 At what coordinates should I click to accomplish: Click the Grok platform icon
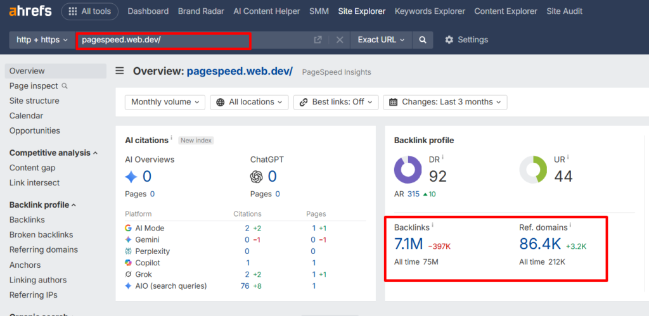click(x=128, y=274)
